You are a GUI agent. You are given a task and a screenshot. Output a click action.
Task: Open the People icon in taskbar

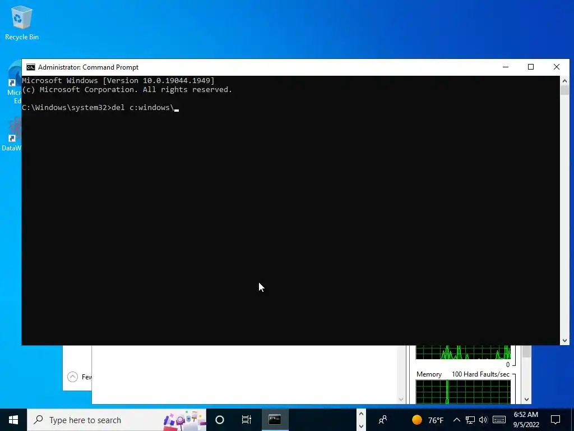coord(383,420)
